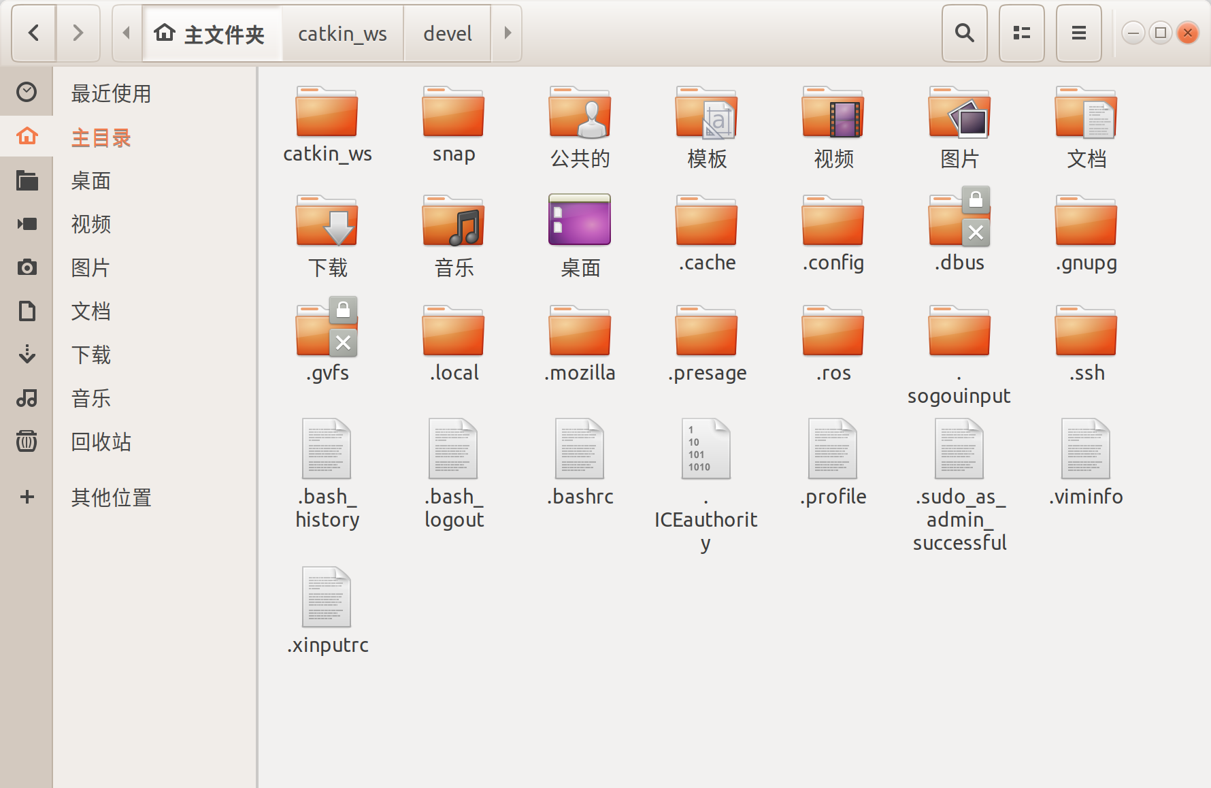Screen dimensions: 1211x788
Task: Select the purple 桌面 desktop folder icon
Action: [x=580, y=219]
